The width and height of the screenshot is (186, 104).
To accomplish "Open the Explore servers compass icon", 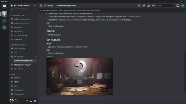I will tap(4, 27).
